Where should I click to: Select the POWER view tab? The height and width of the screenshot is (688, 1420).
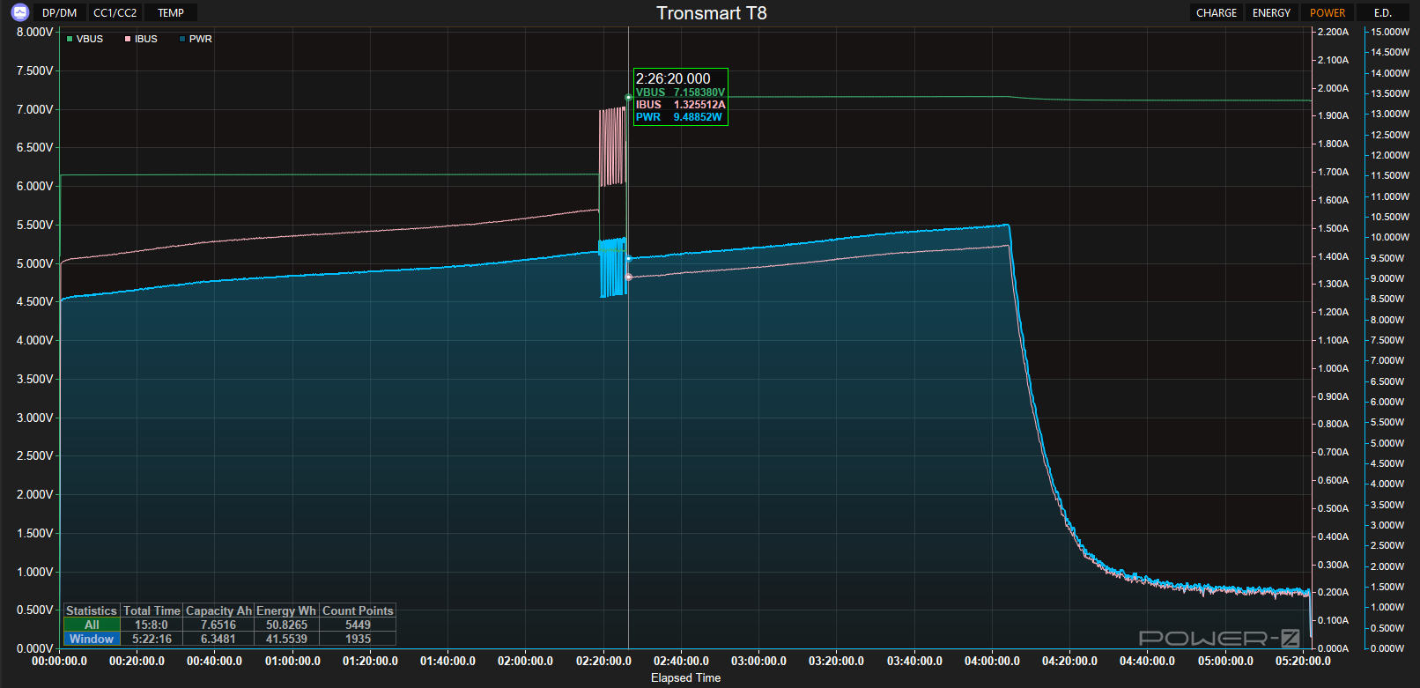click(1328, 13)
